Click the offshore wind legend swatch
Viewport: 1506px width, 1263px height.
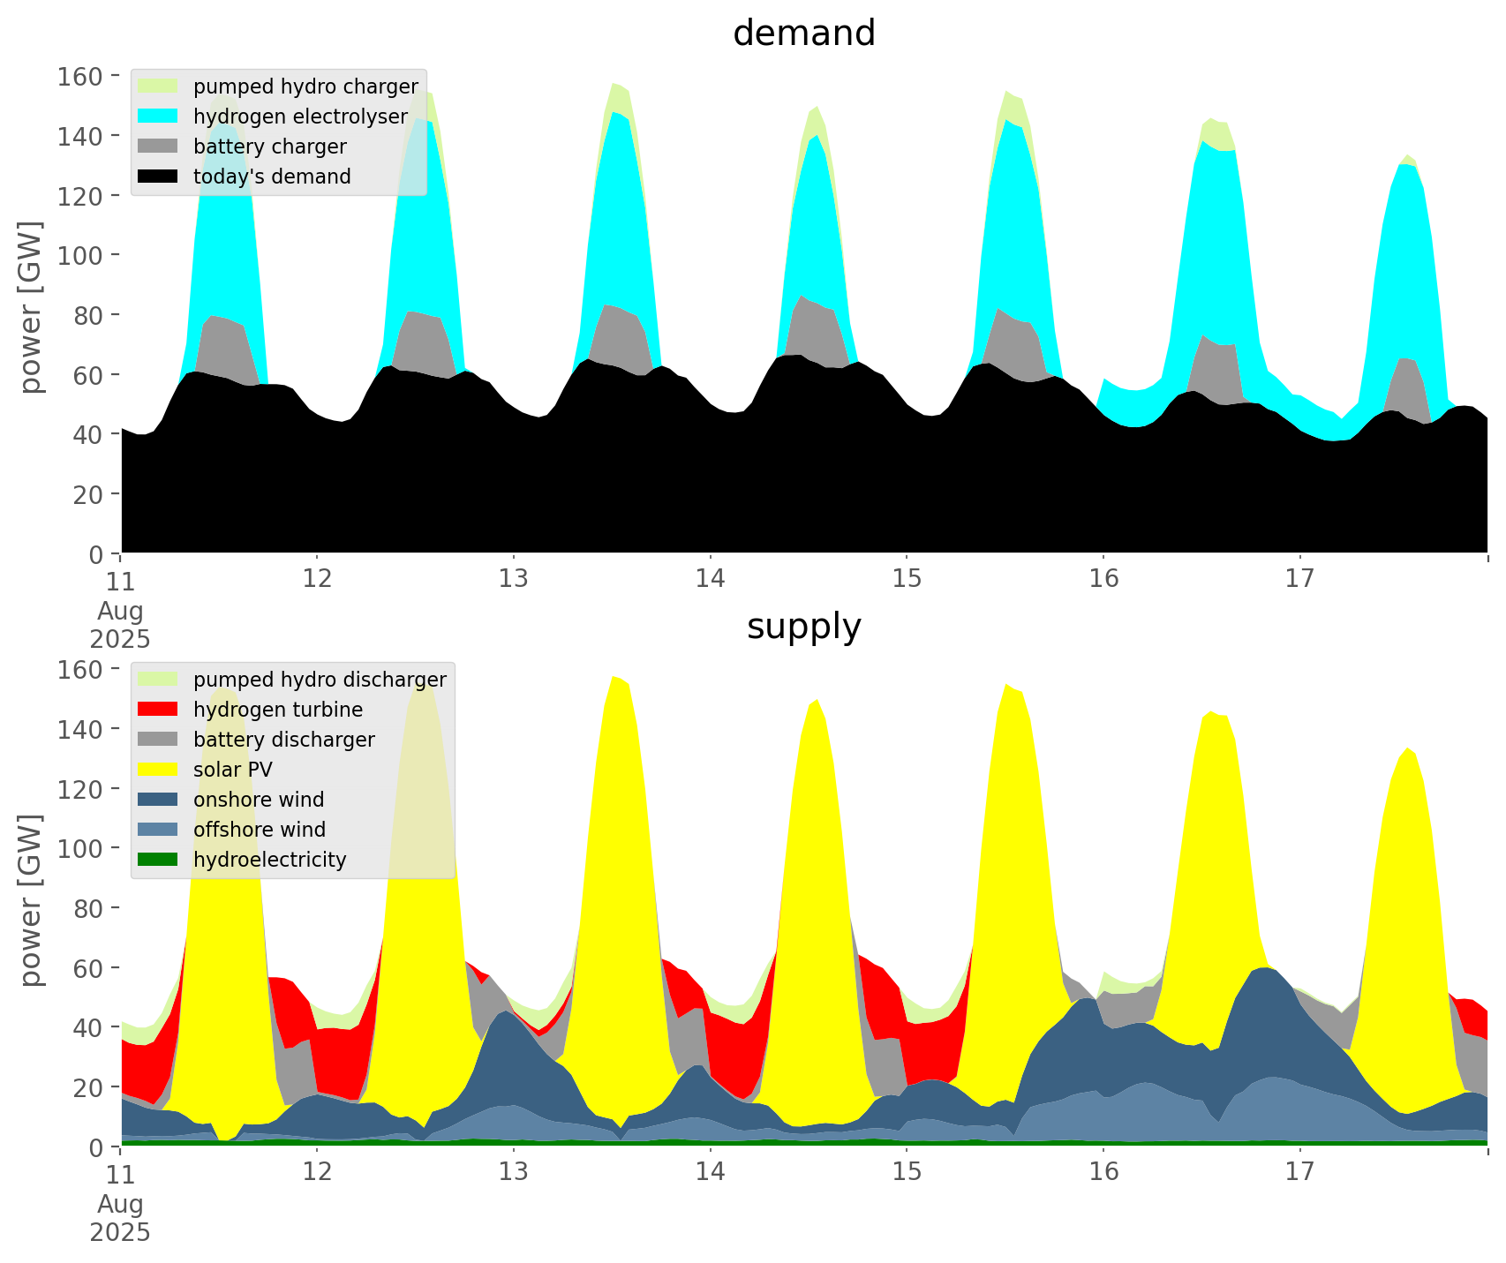(158, 830)
